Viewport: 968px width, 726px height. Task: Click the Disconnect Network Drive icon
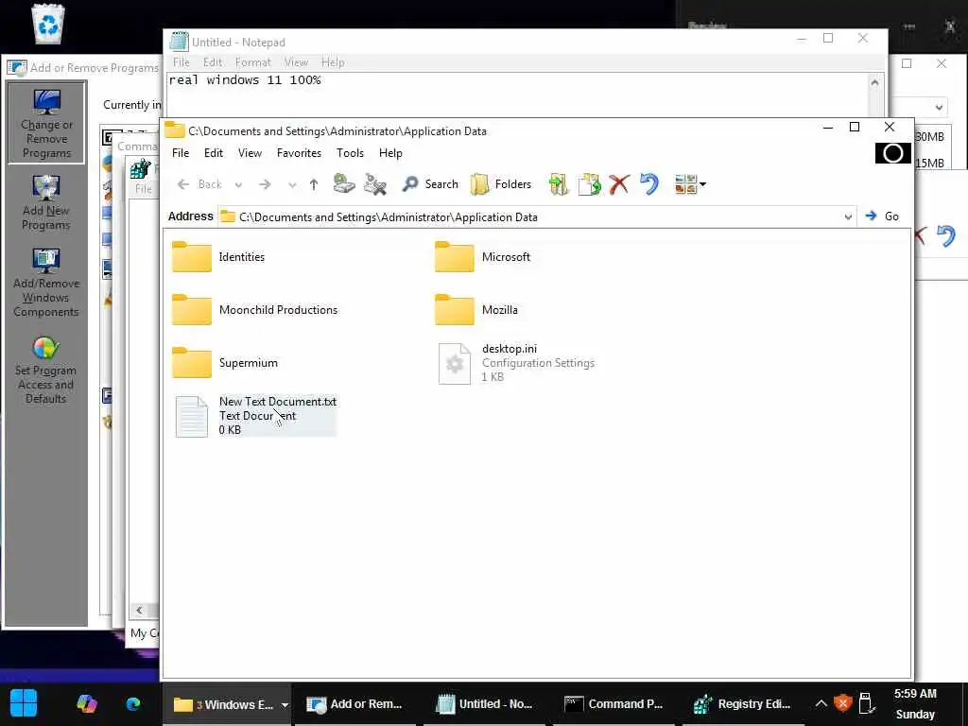point(374,183)
